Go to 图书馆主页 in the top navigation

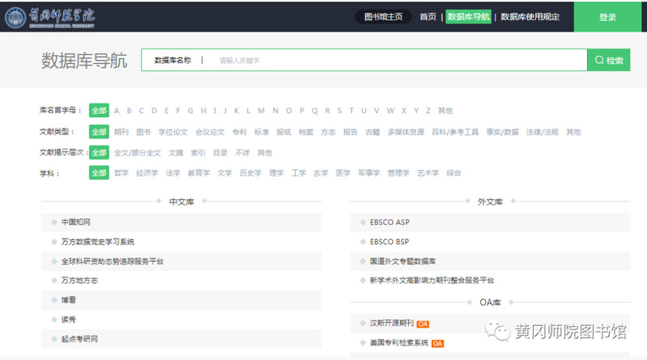(x=384, y=17)
